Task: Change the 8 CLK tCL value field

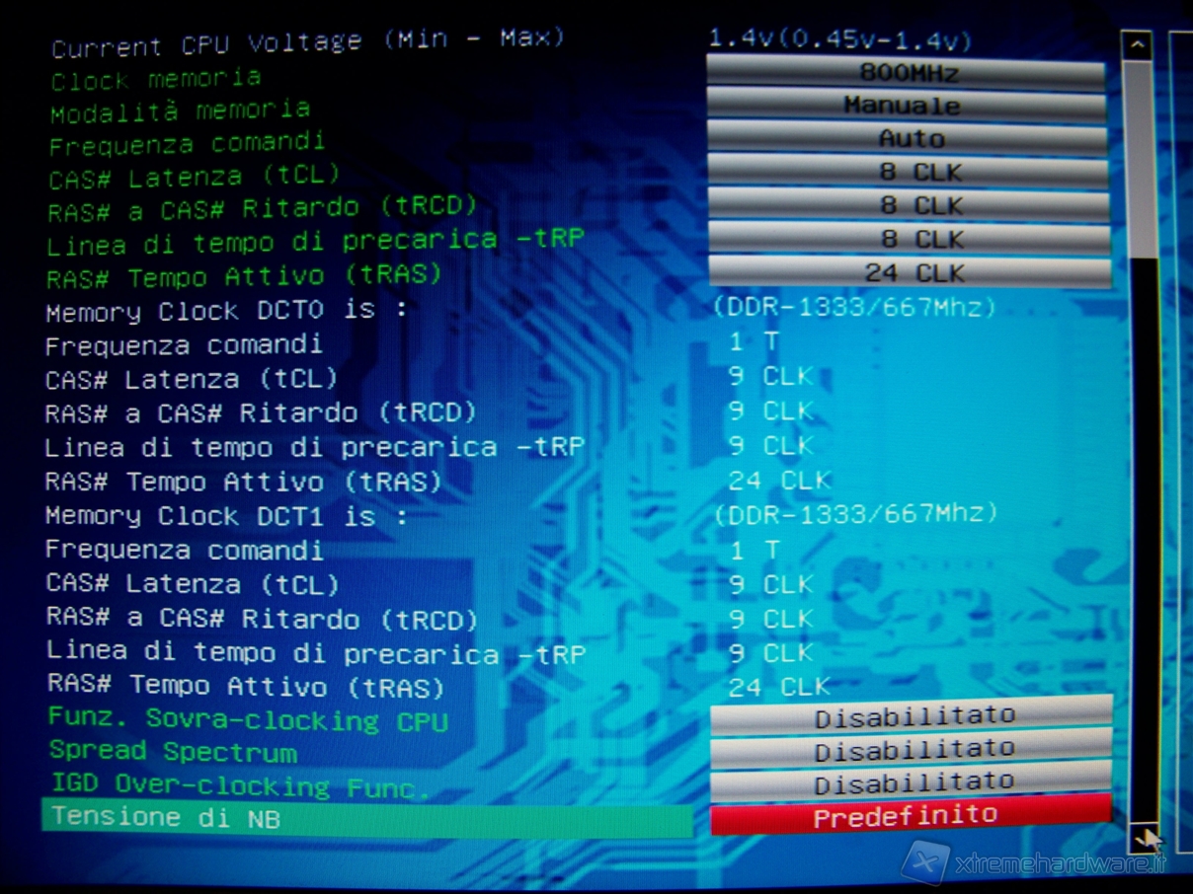Action: pos(909,172)
